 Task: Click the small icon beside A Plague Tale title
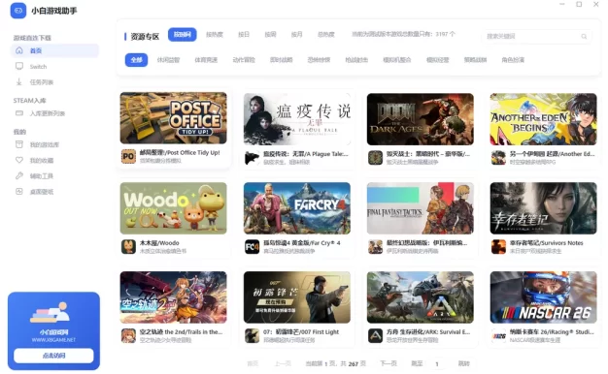[253, 158]
